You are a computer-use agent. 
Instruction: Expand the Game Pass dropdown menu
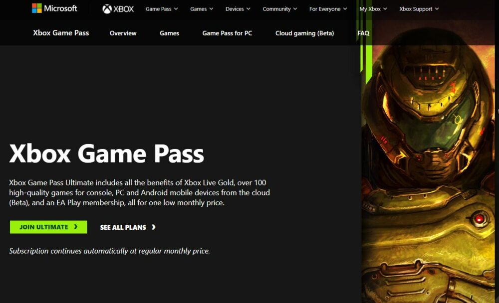pyautogui.click(x=162, y=9)
